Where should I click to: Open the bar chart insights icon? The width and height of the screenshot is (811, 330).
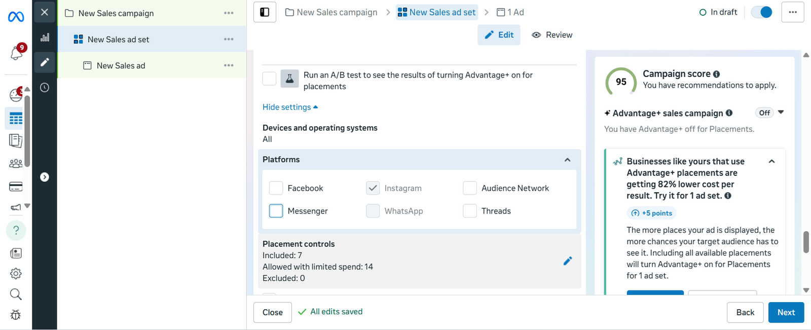pos(45,38)
